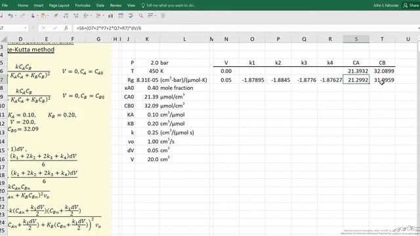Open the View ribbon tab
Viewport: 420px width, 236px height.
point(131,5)
